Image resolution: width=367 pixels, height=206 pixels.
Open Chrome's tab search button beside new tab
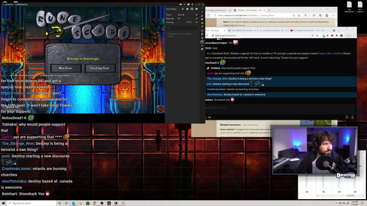pos(334,30)
